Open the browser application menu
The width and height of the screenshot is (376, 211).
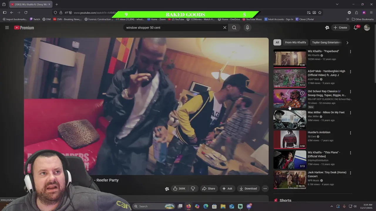(371, 13)
